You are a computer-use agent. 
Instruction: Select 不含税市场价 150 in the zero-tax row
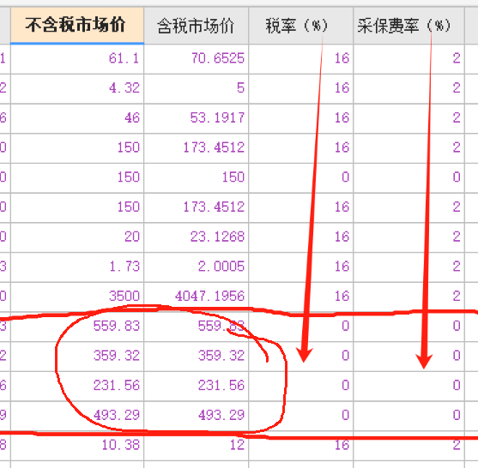tap(77, 177)
